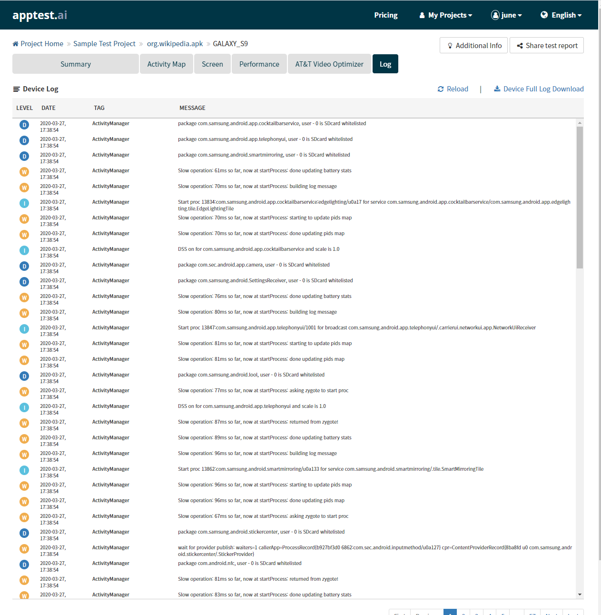Open org.wikipedia.apk breadcrumb link

175,44
